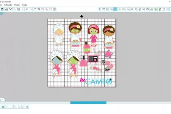Click the Zoom Selection tool icon
The height and width of the screenshot is (114, 171).
[x=46, y=9]
